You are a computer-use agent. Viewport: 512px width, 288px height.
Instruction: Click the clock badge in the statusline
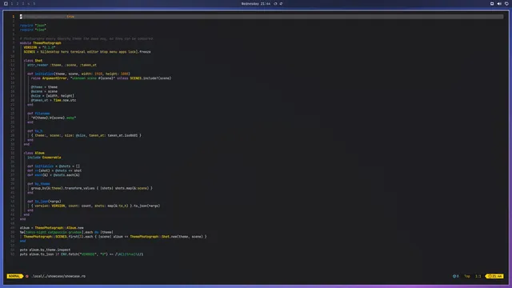[x=494, y=276]
